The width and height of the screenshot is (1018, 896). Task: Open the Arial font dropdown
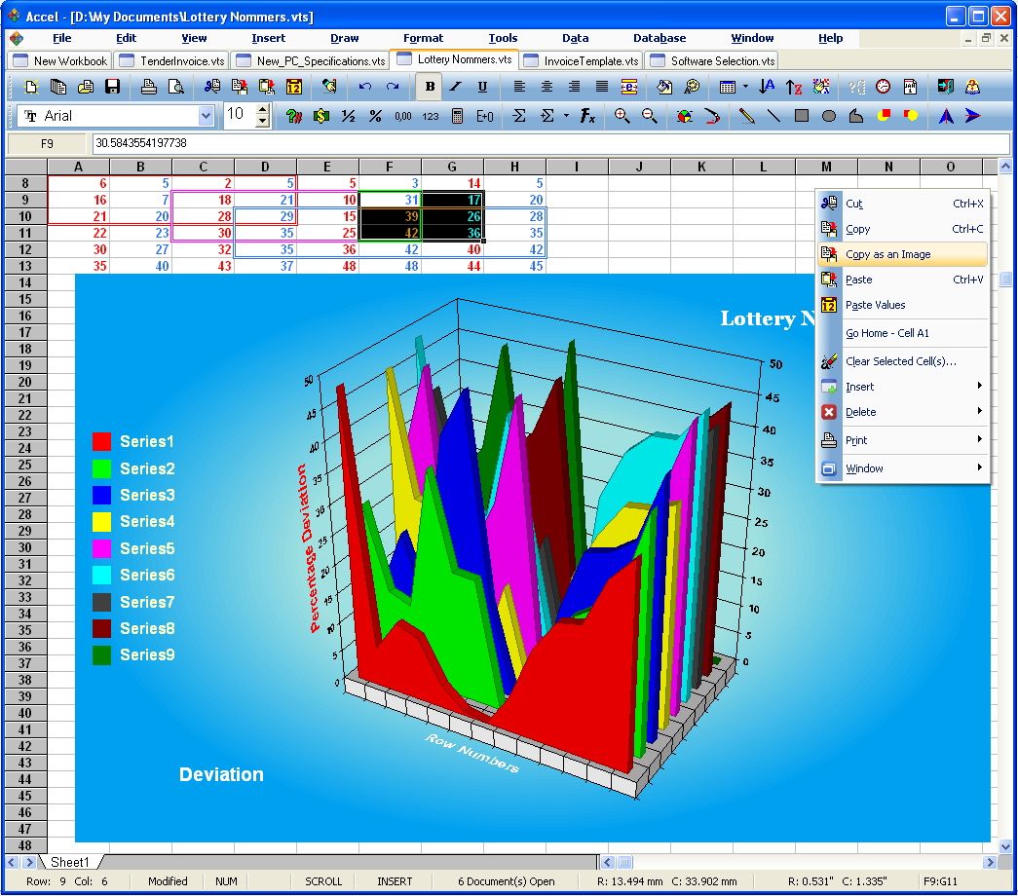(206, 116)
